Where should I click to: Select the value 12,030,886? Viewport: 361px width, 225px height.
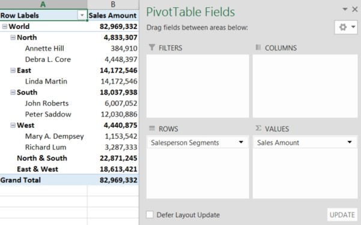pos(119,115)
